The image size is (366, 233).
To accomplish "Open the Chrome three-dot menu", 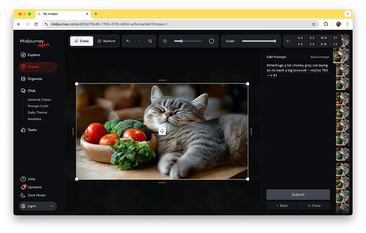I will point(347,24).
